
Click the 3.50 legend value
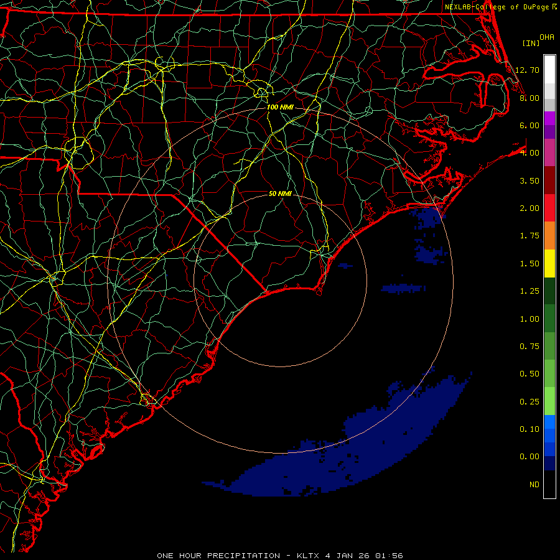coord(530,180)
